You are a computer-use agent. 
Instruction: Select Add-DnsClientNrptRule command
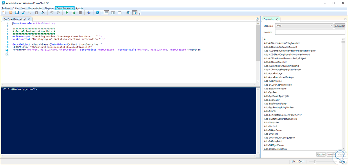[x=275, y=149]
